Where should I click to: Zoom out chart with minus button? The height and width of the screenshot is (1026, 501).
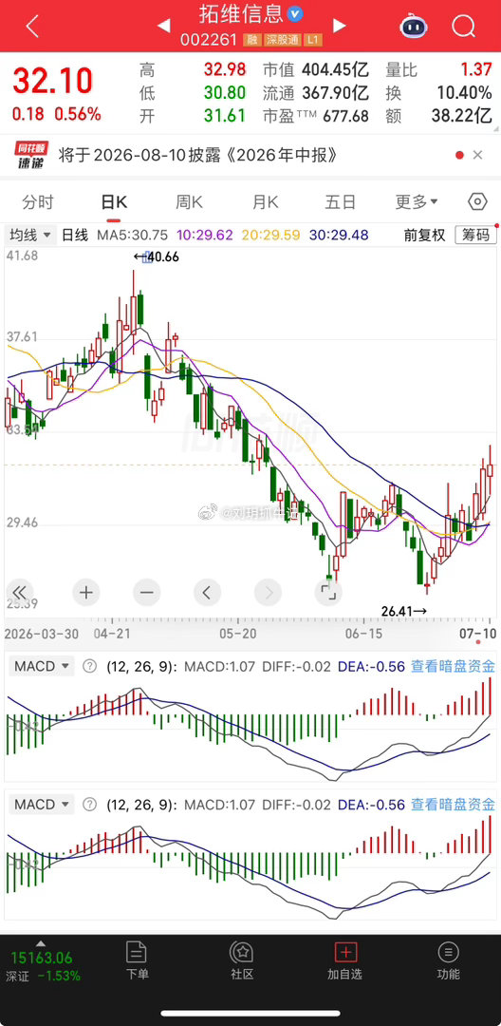pos(146,593)
